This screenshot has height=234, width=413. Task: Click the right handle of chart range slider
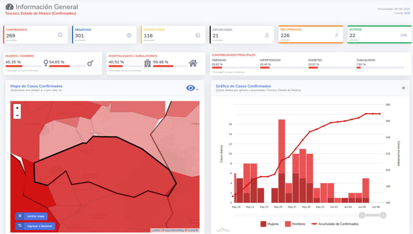[x=383, y=215]
